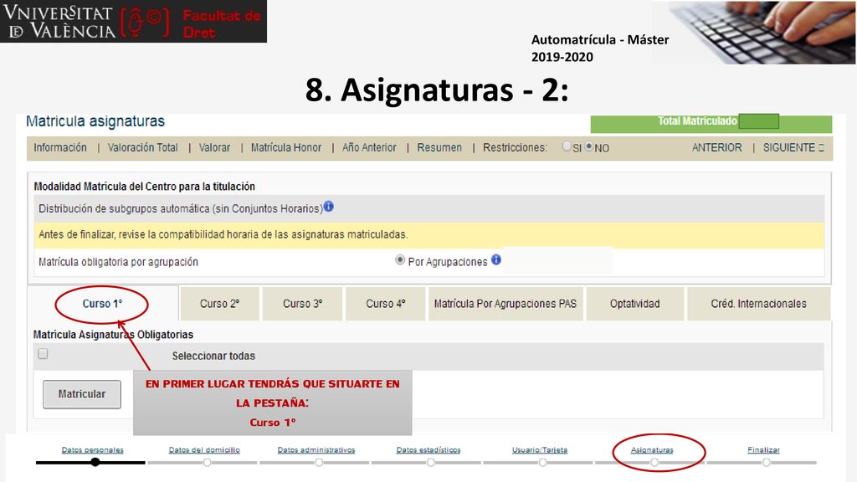The height and width of the screenshot is (482, 857).
Task: Click the Finalizar progress marker circle
Action: point(767,462)
